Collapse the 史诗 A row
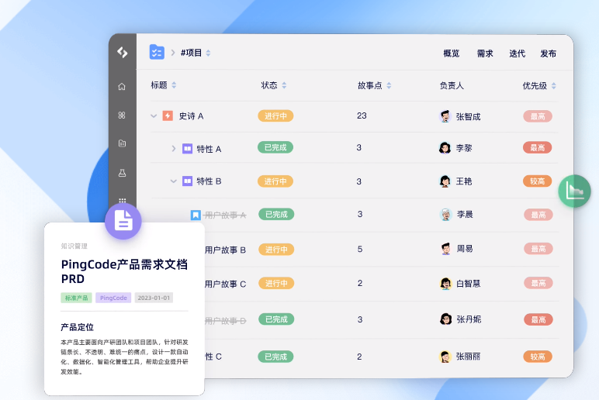The width and height of the screenshot is (599, 400). tap(154, 116)
